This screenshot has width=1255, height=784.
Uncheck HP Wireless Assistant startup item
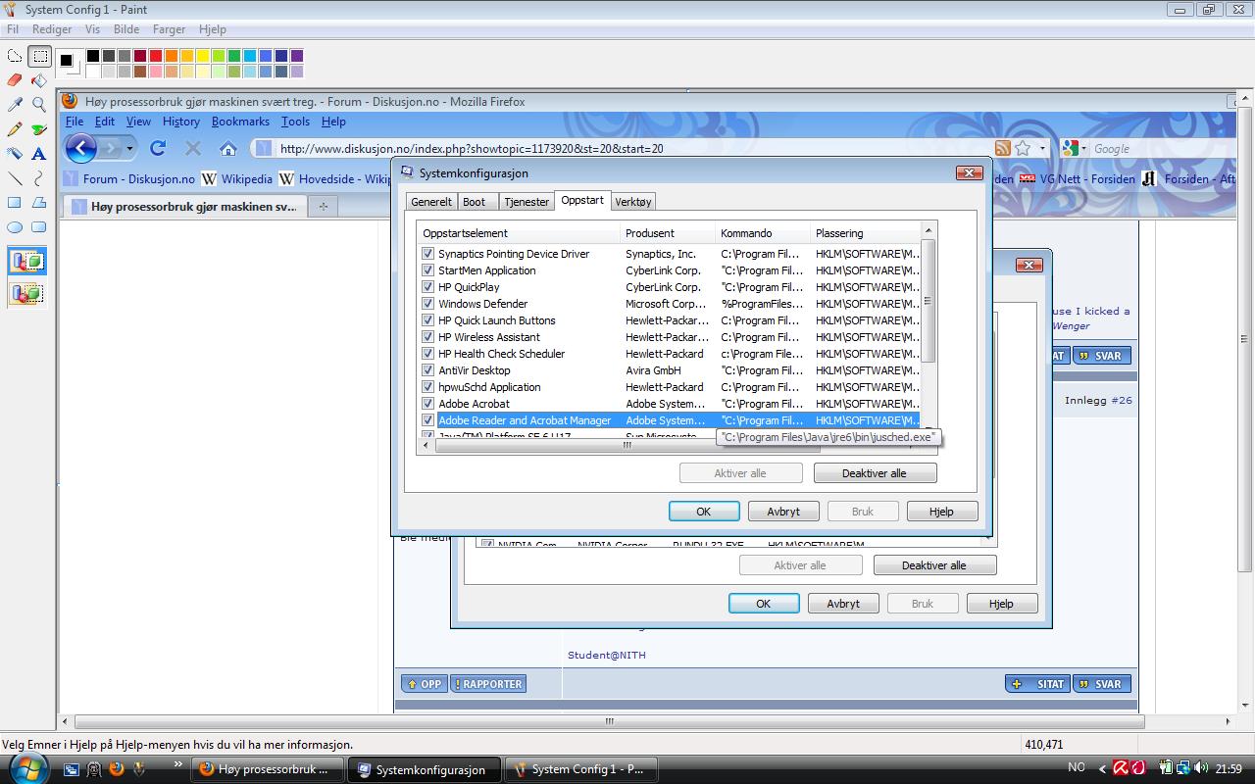coord(427,337)
